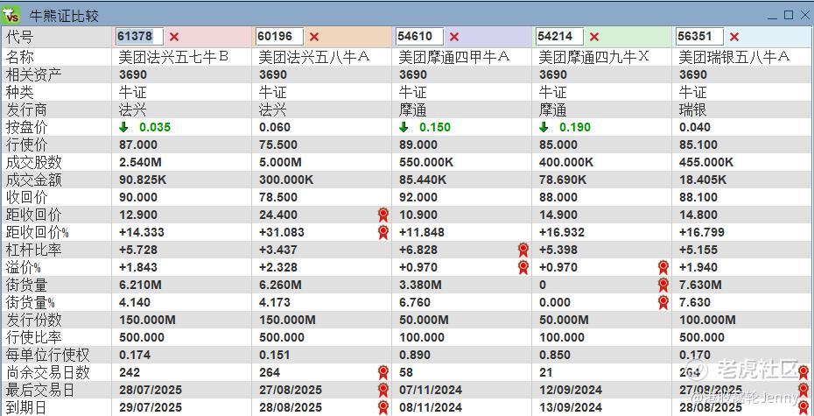Click the exercise price 87.000
Screen dimensions: 814x416
click(x=138, y=145)
